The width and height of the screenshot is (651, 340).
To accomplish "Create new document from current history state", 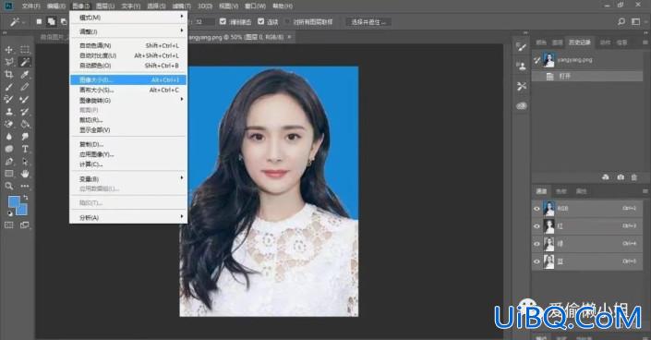I will point(606,177).
